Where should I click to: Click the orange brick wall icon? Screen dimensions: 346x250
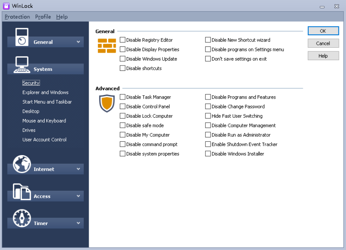point(106,46)
